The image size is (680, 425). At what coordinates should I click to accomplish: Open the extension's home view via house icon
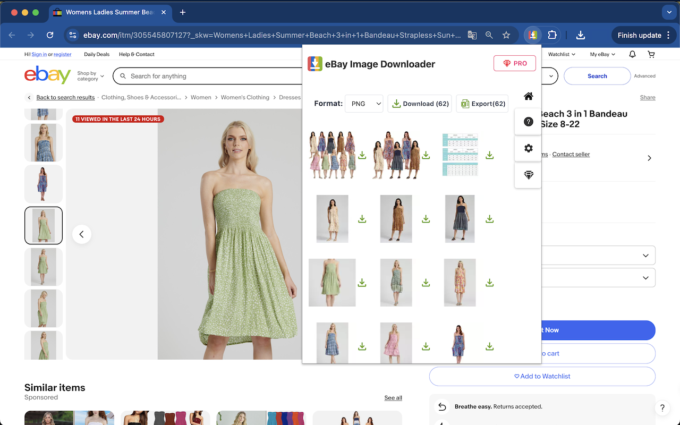[528, 96]
